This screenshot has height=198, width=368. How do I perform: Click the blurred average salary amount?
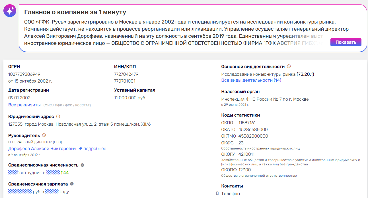(20, 192)
